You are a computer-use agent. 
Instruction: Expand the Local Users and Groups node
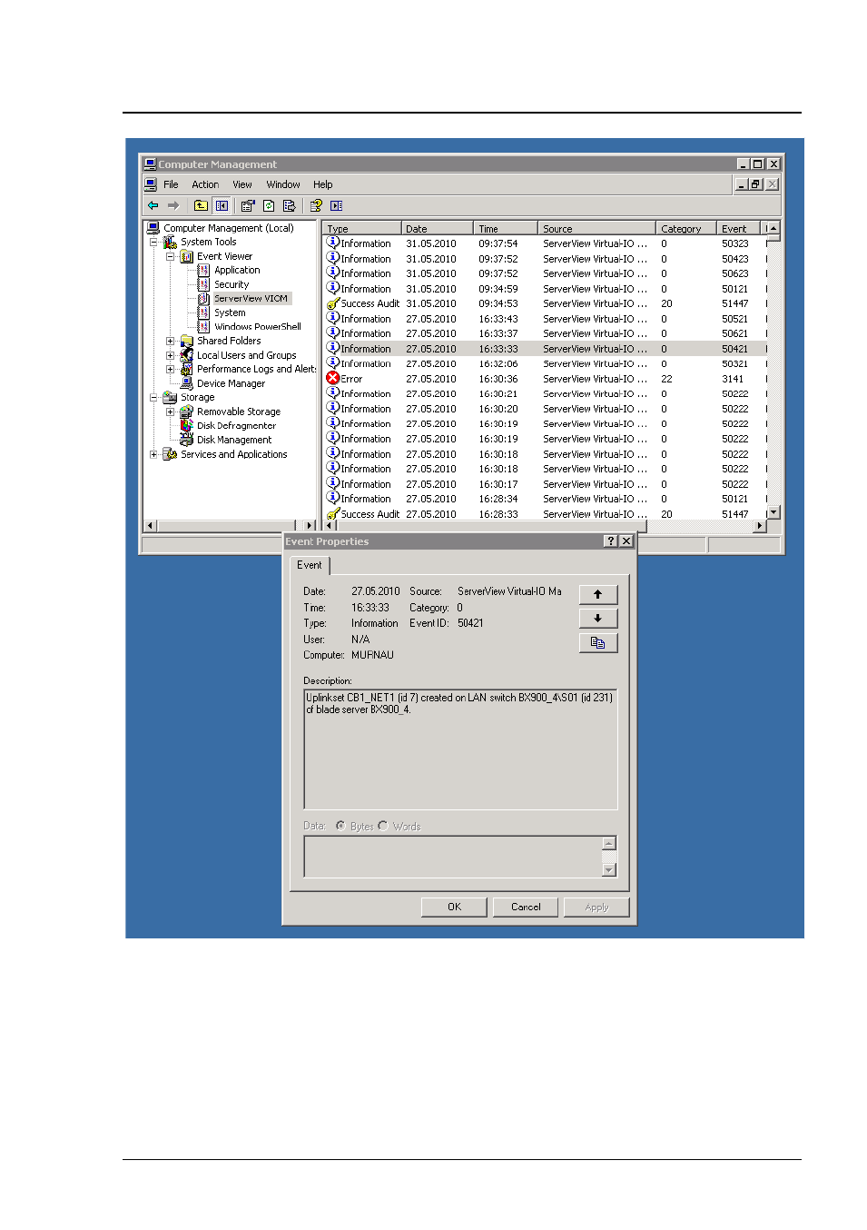[170, 355]
